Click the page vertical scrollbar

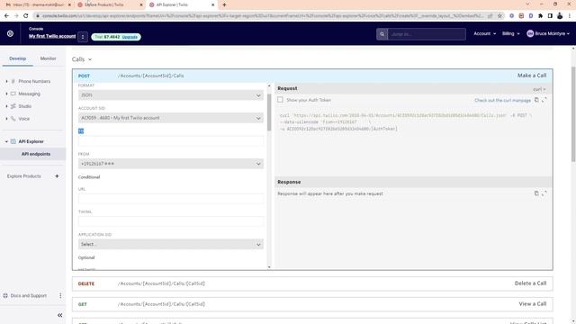573,114
